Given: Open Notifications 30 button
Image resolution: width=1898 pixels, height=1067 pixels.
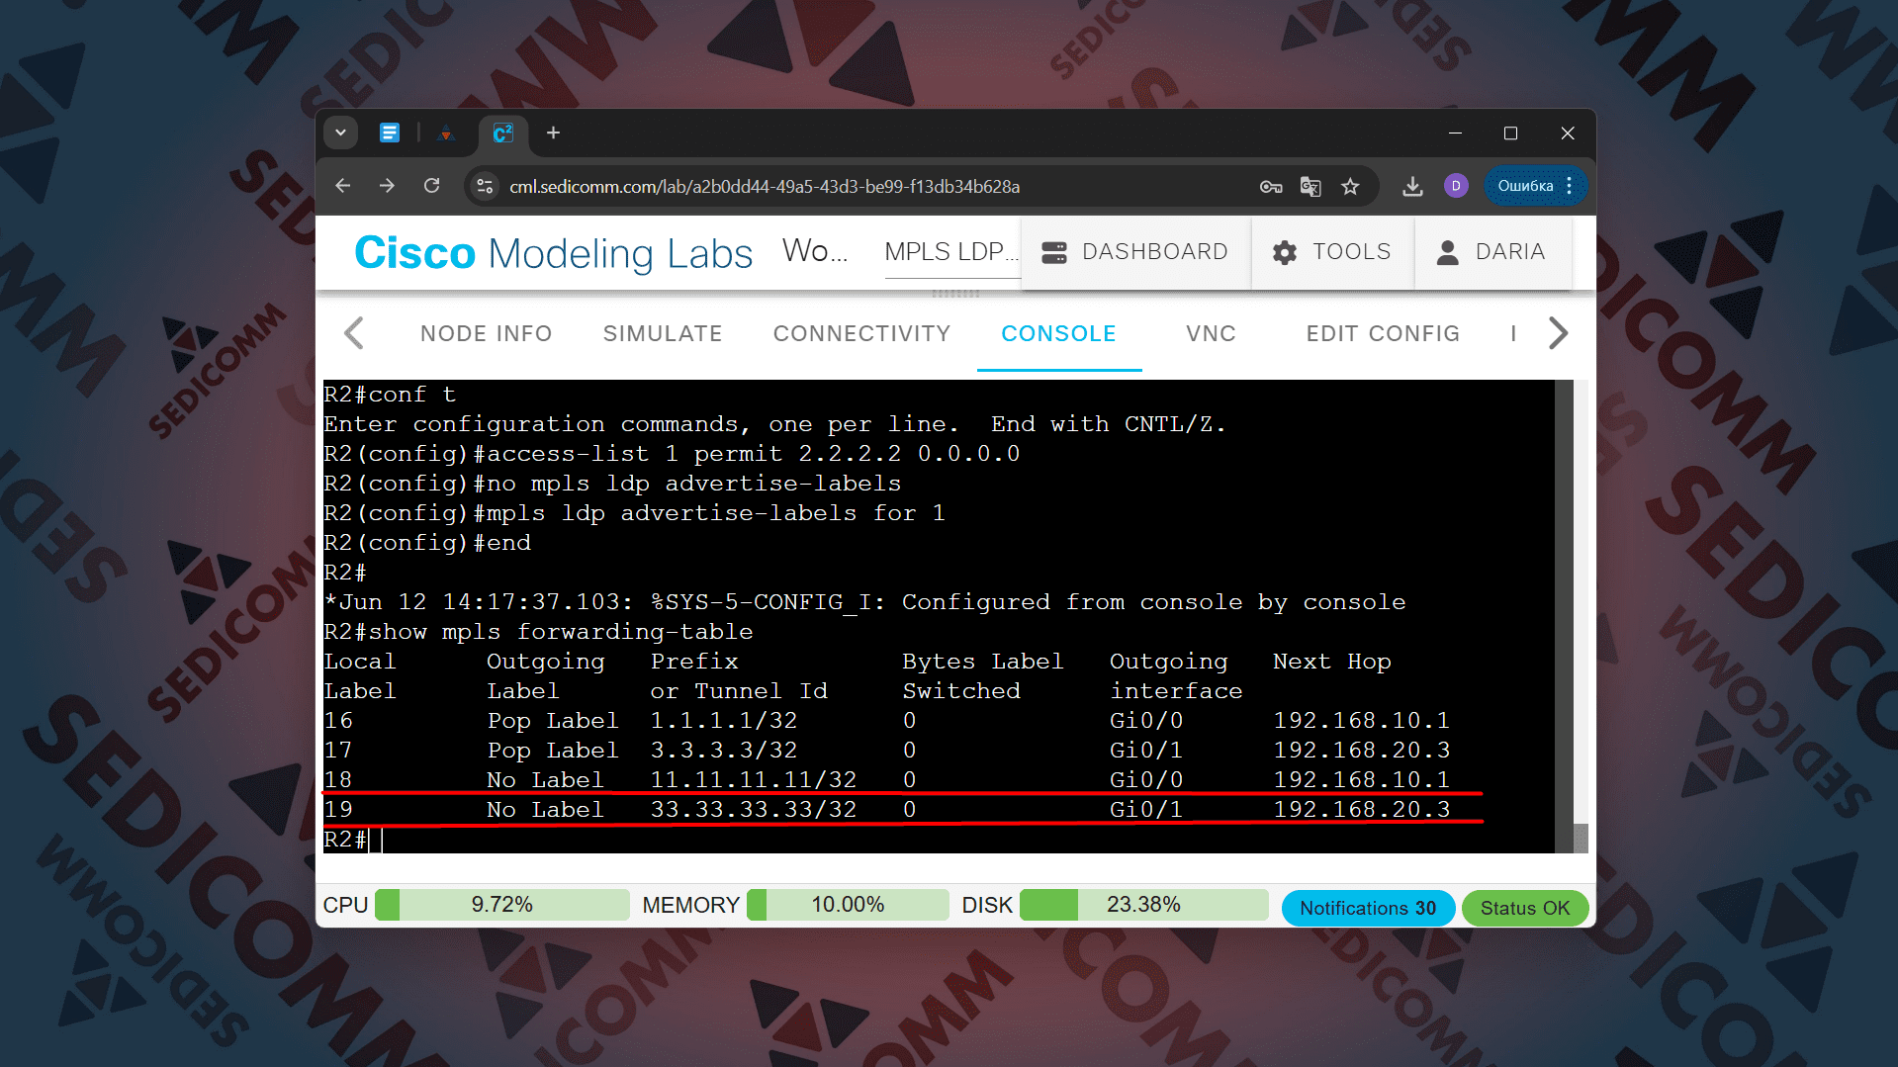Looking at the screenshot, I should [x=1368, y=908].
